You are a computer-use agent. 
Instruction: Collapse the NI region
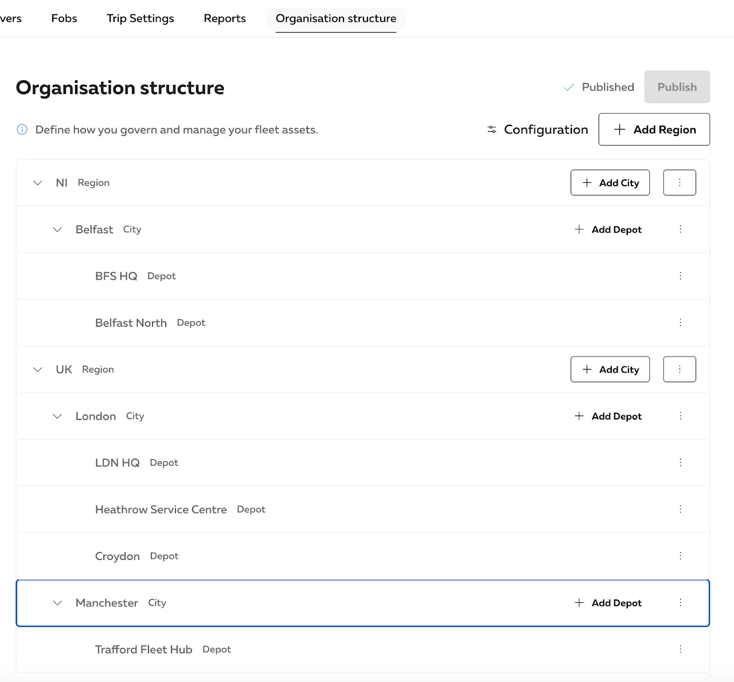(x=38, y=183)
